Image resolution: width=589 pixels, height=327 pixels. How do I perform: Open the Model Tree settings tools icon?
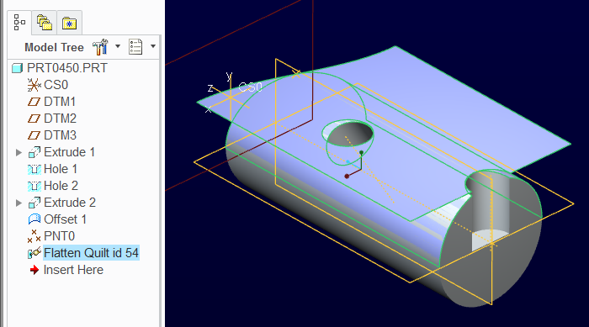pos(100,47)
